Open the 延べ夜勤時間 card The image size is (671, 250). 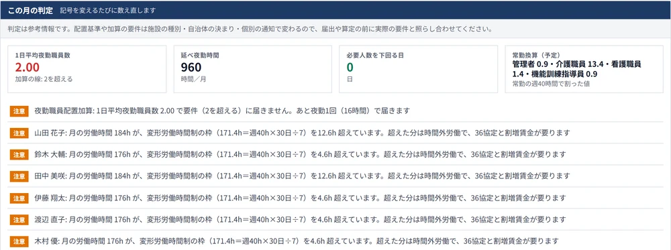(x=252, y=69)
